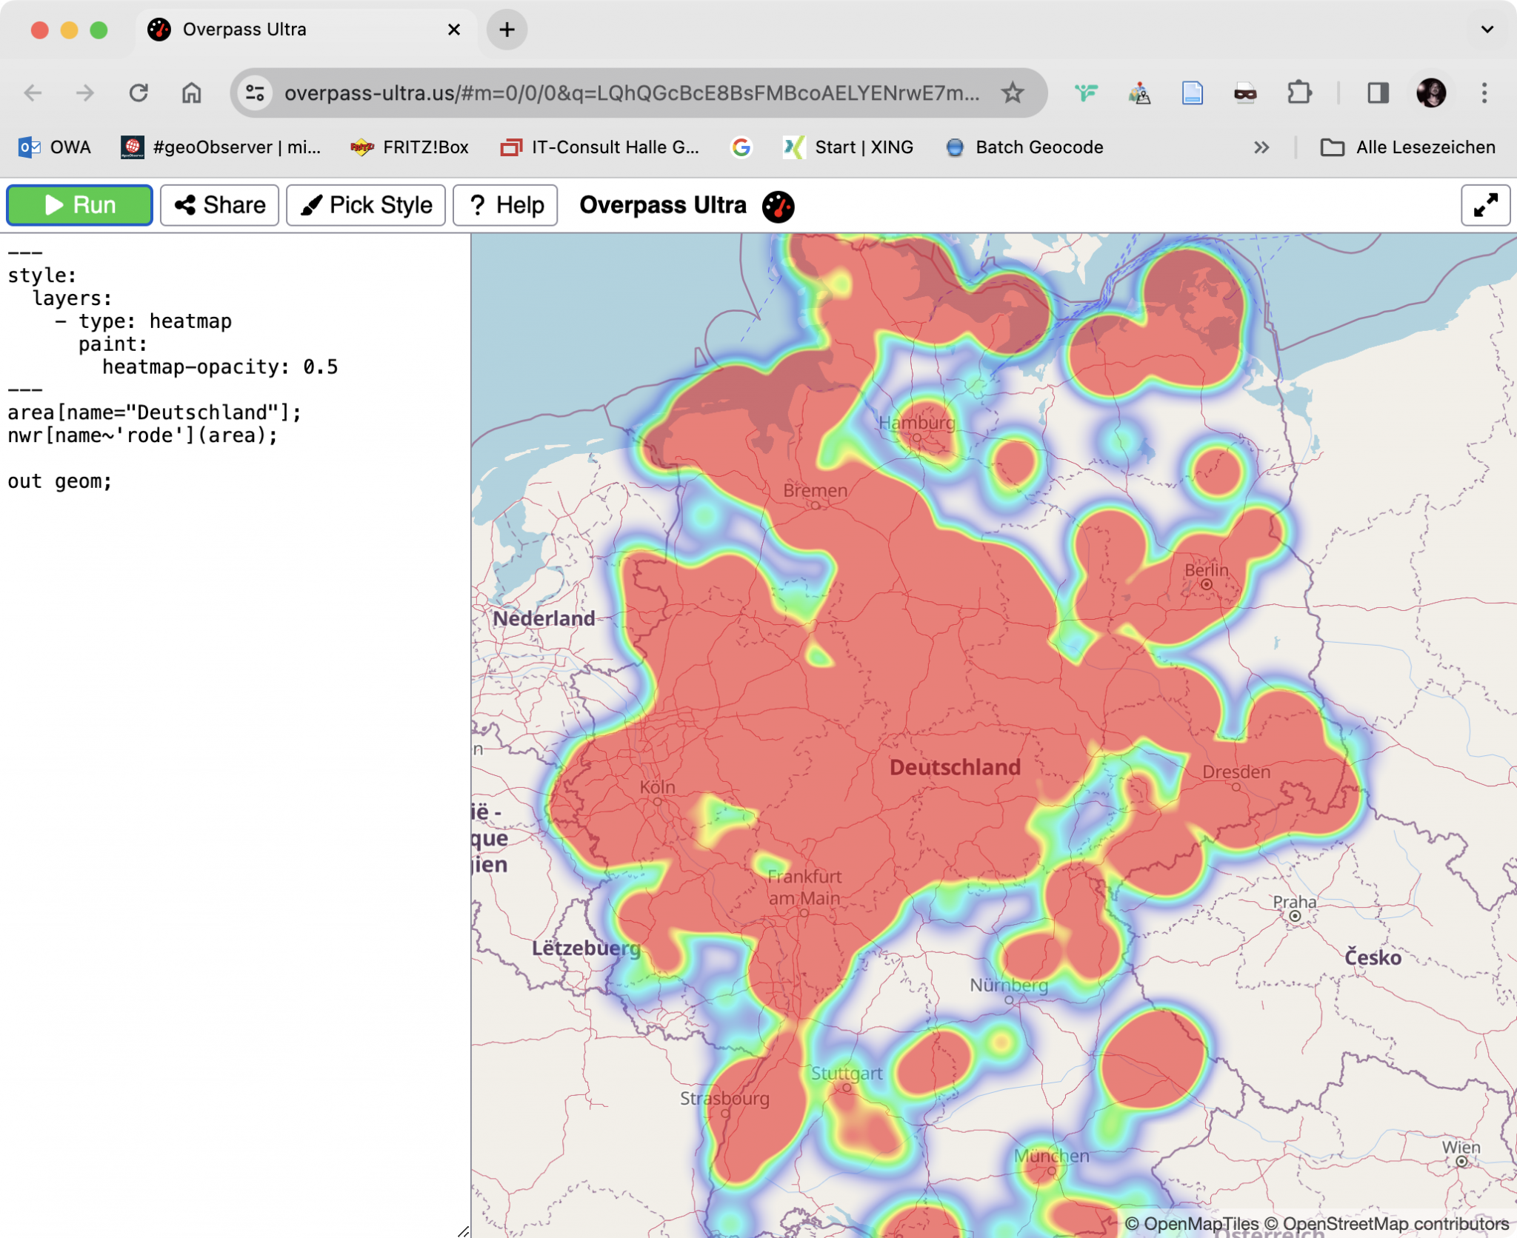Click the editor panel resize handle
Viewport: 1517px width, 1238px height.
464,1231
